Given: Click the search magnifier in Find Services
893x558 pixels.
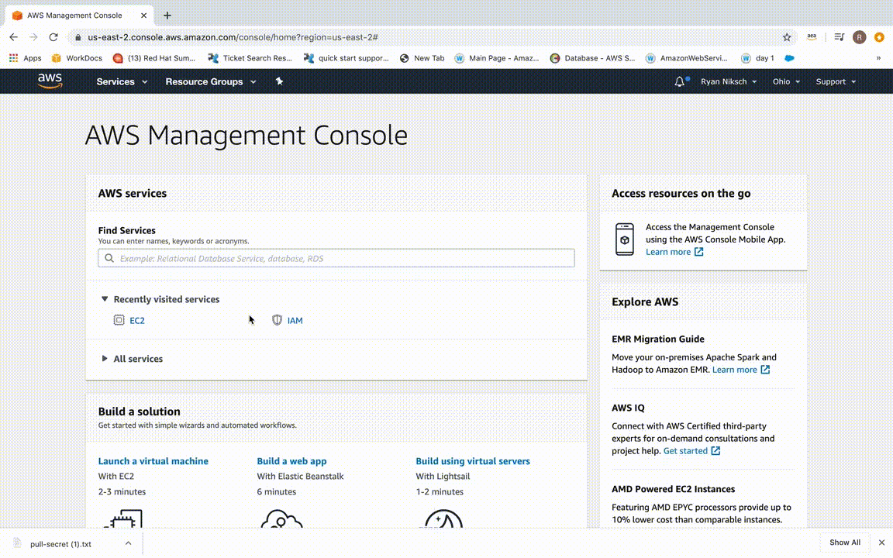Looking at the screenshot, I should 109,258.
